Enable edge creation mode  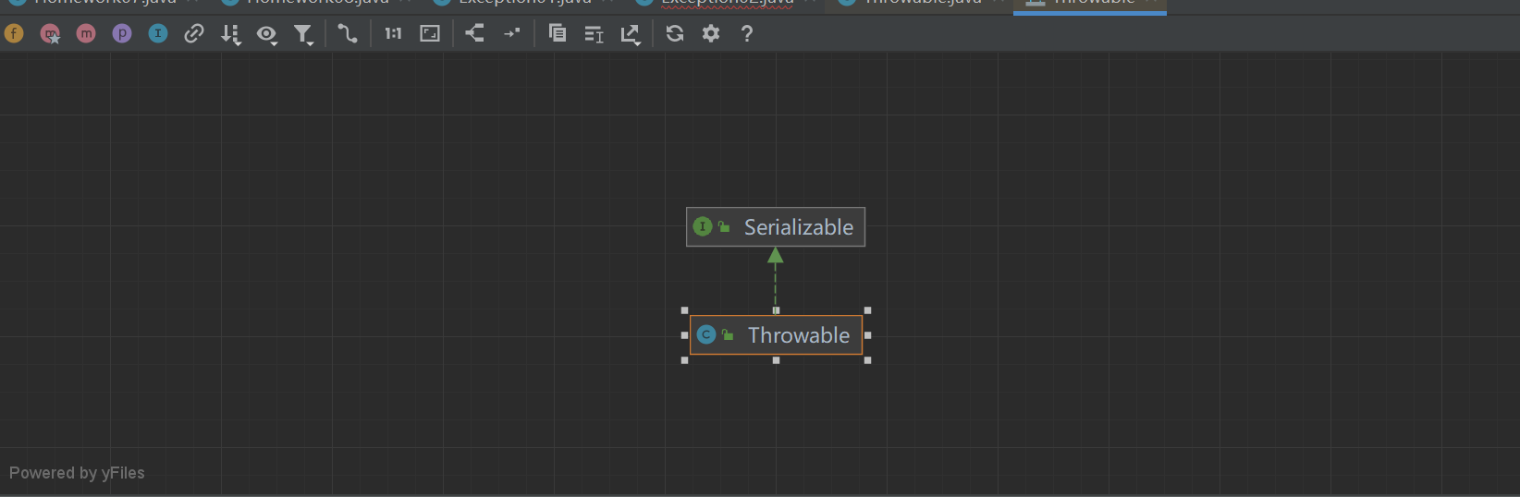[x=347, y=34]
